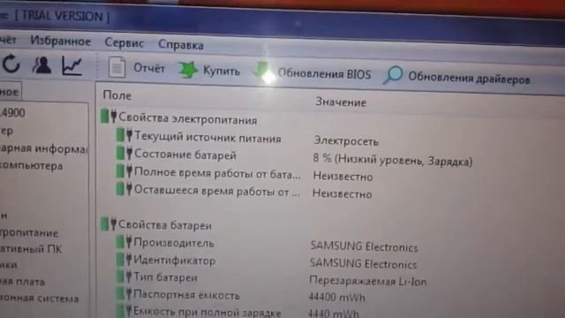
Task: Click battery icon beside Паспортная емкость
Action: tap(124, 293)
